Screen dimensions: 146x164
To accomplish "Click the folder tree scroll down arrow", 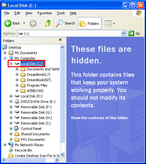I will [62, 154].
